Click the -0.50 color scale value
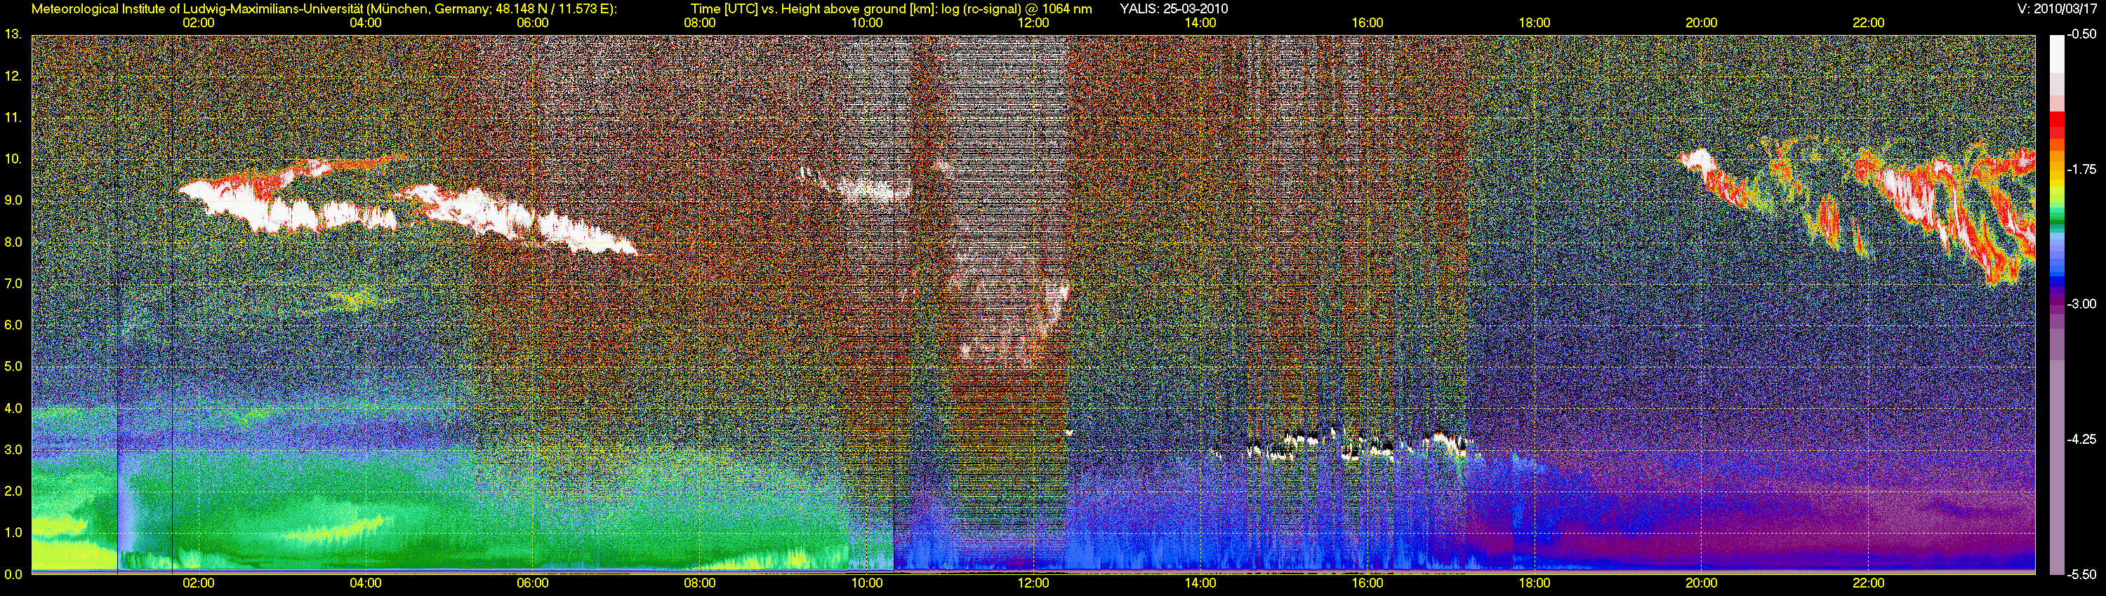Viewport: 2106px width, 596px height. point(2081,35)
